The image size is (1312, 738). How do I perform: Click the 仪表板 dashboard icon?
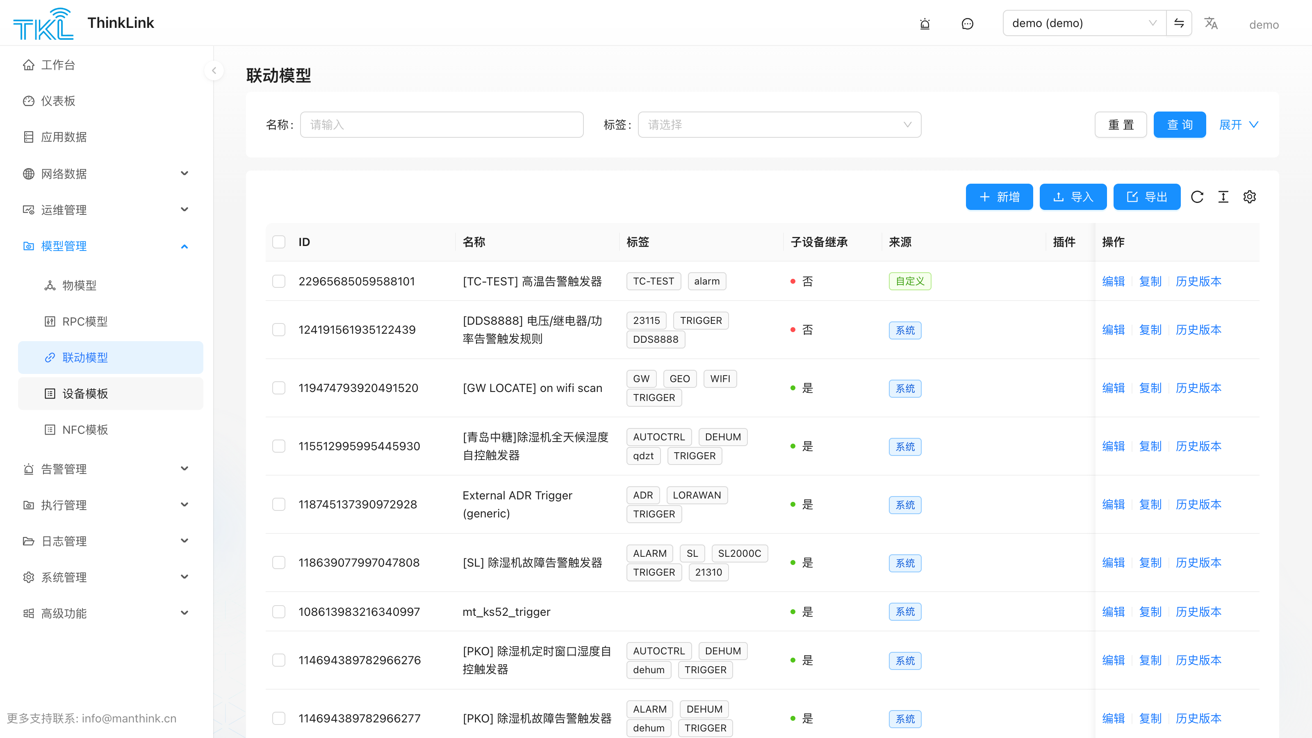(29, 101)
